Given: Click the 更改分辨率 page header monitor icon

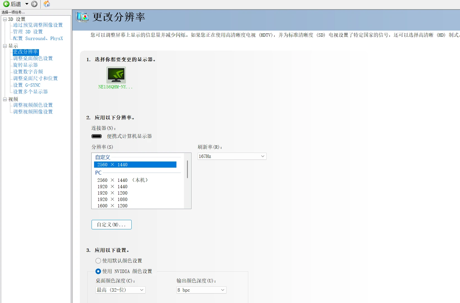Looking at the screenshot, I should (83, 17).
